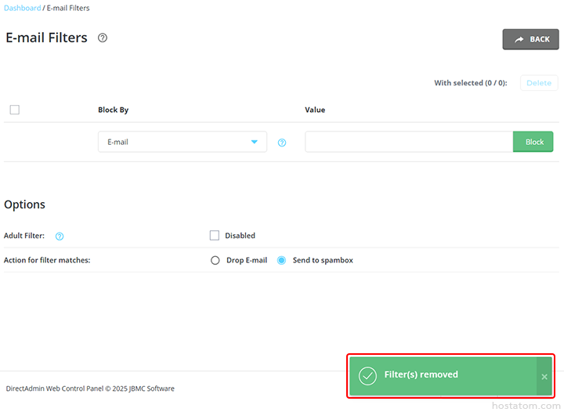Dismiss the Filter(s) removed notification with X
The image size is (564, 412).
point(544,377)
